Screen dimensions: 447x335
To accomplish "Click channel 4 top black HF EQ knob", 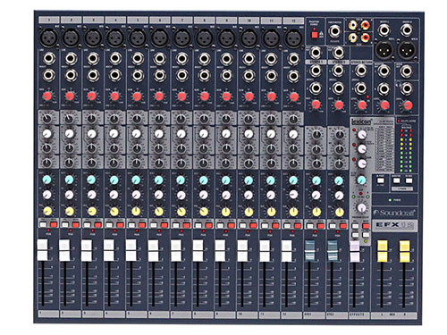I will tap(114, 119).
